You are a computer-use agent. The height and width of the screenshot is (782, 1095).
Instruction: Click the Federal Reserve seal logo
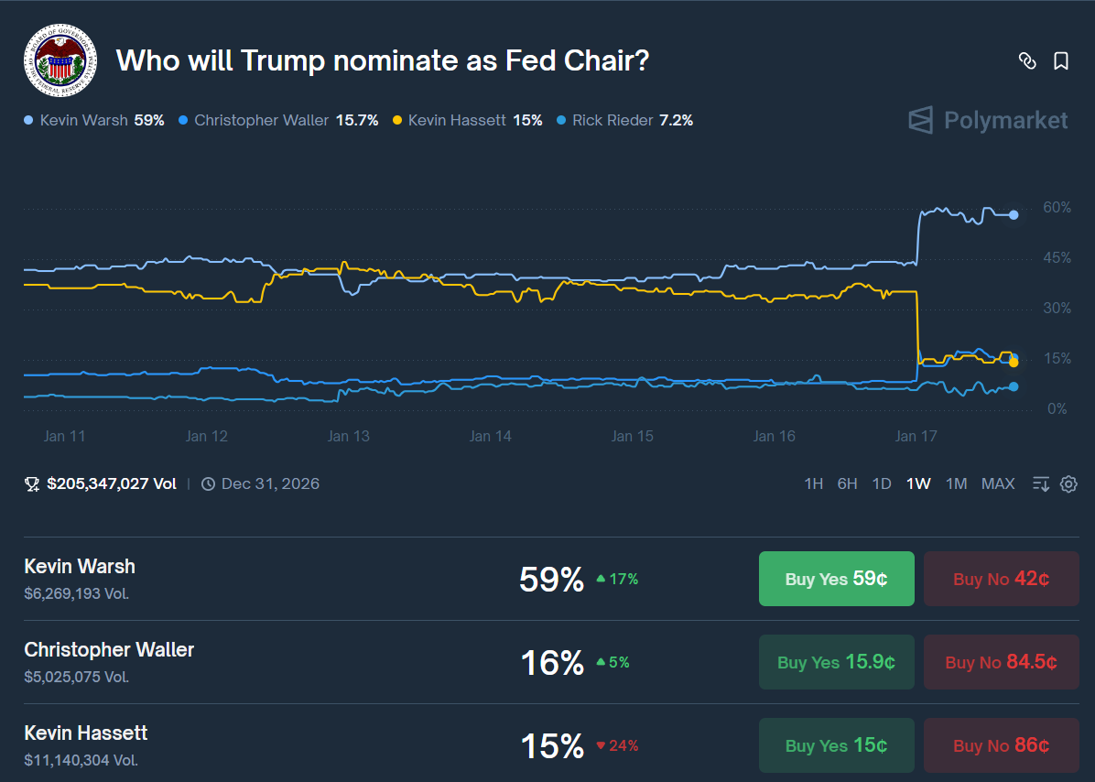pos(60,60)
